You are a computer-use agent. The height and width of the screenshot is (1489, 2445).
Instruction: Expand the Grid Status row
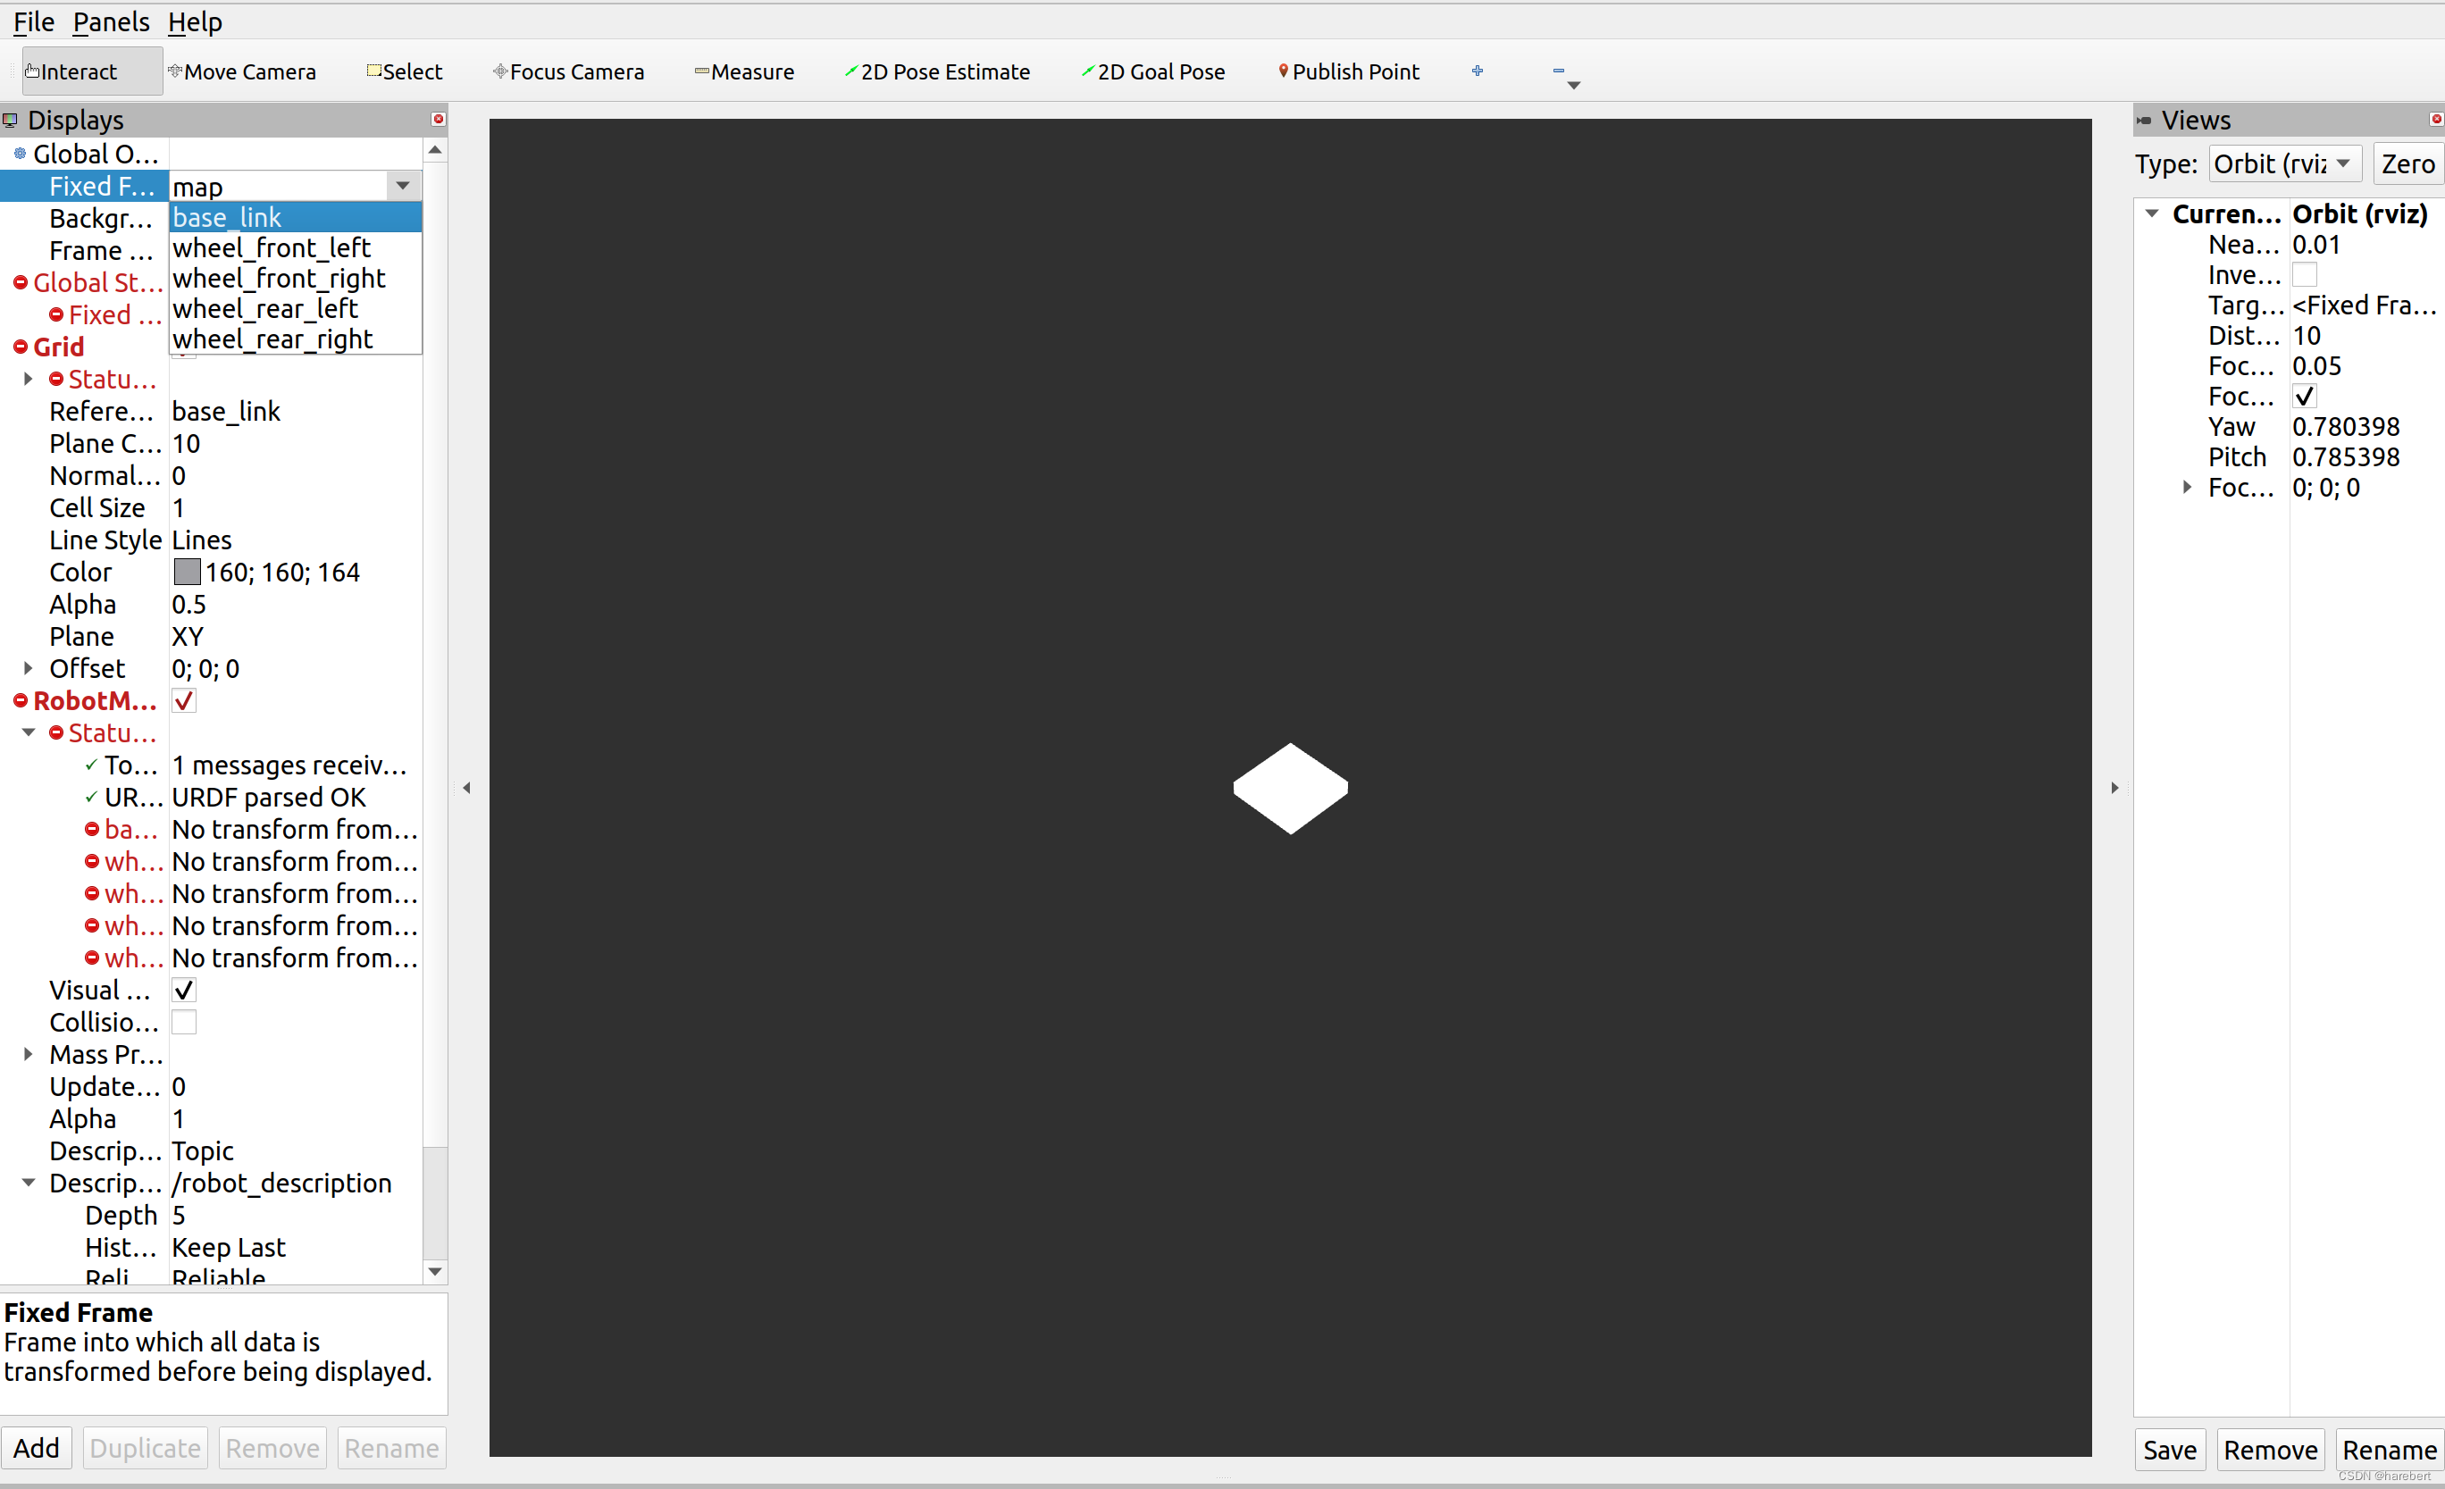[x=29, y=379]
